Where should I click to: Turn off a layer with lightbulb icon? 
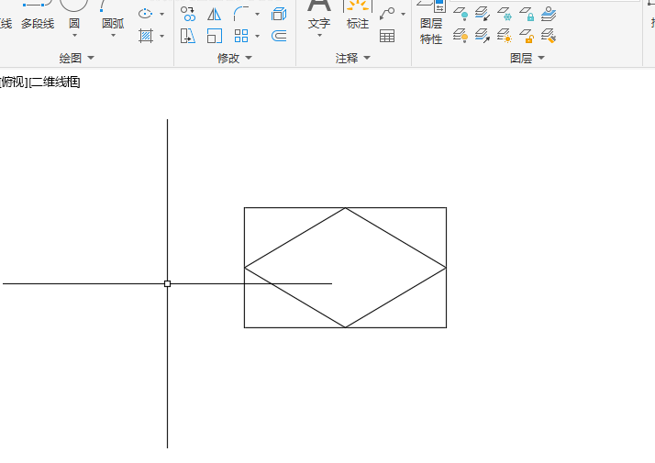(x=461, y=14)
